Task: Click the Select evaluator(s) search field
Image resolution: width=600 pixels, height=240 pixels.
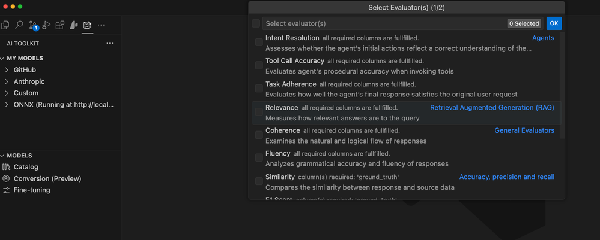Action: click(x=384, y=23)
